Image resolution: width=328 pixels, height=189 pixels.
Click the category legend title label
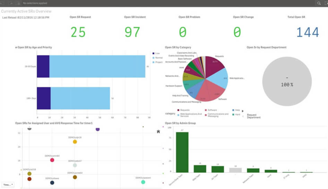pyautogui.click(x=170, y=114)
